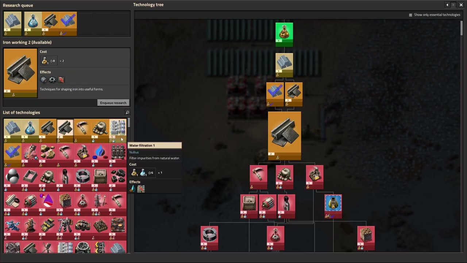
Task: Enable Show only essential technologies checkbox
Action: point(410,15)
